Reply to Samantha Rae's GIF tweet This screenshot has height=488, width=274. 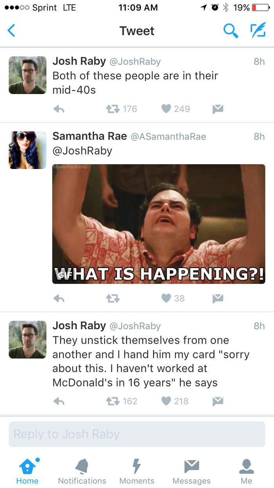(59, 299)
